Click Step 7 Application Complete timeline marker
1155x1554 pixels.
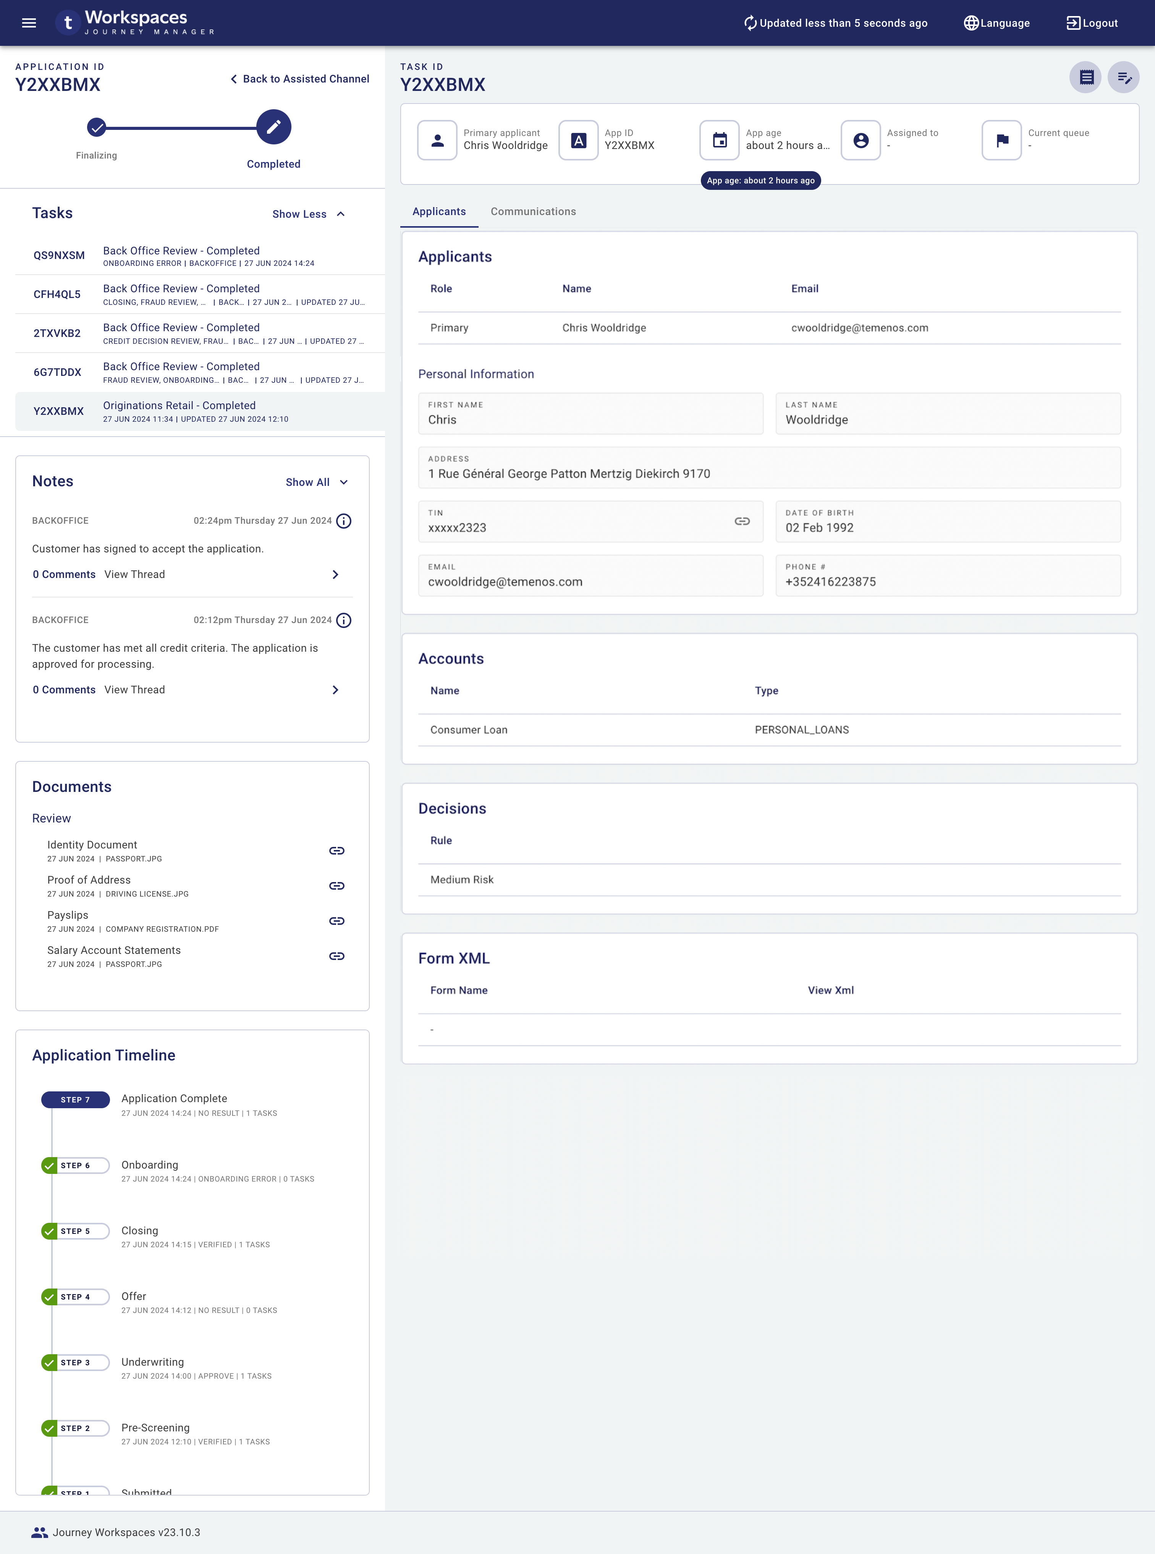[76, 1100]
